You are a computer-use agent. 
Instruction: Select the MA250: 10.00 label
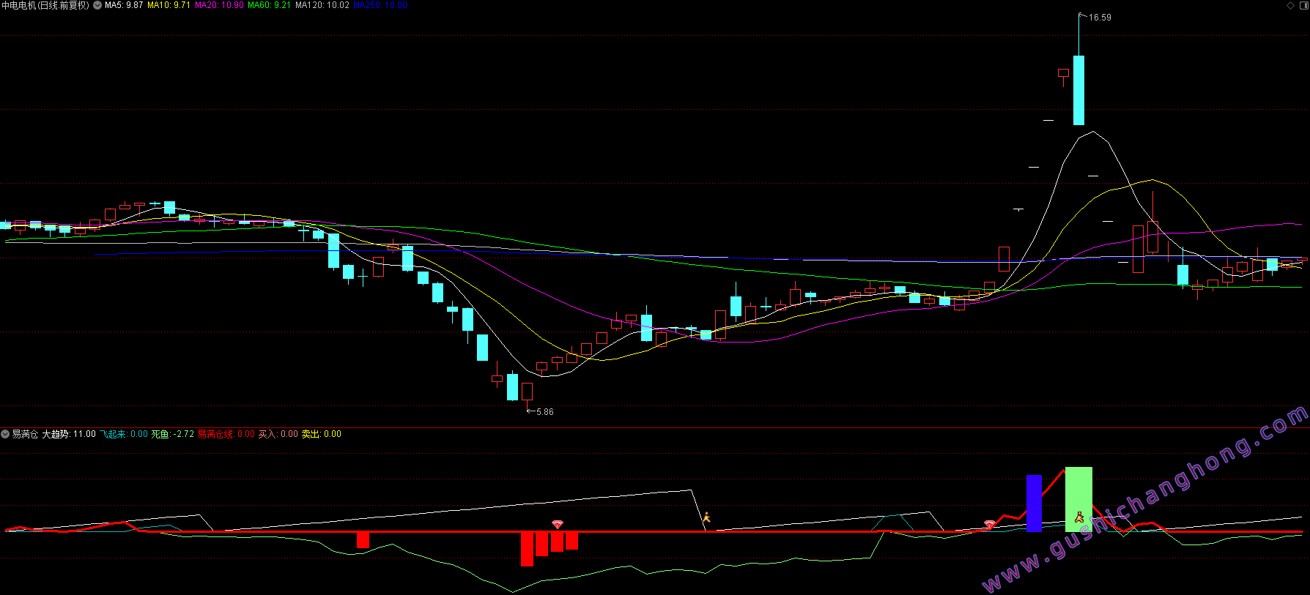tap(380, 5)
